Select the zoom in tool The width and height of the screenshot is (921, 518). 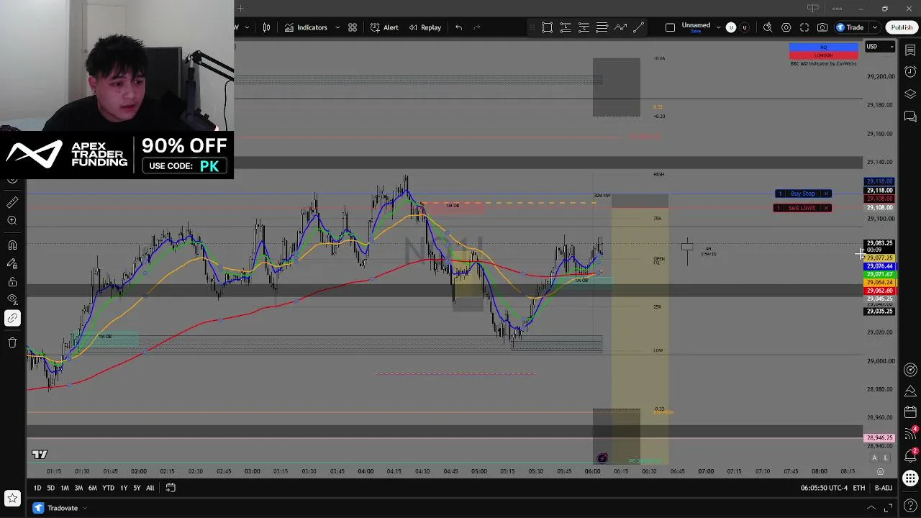pyautogui.click(x=12, y=221)
